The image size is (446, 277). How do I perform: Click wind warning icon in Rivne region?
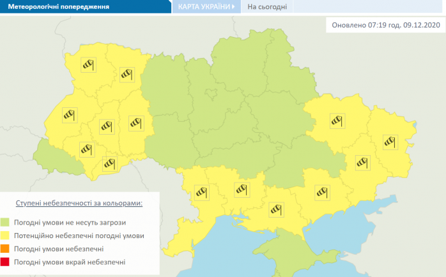127,74
